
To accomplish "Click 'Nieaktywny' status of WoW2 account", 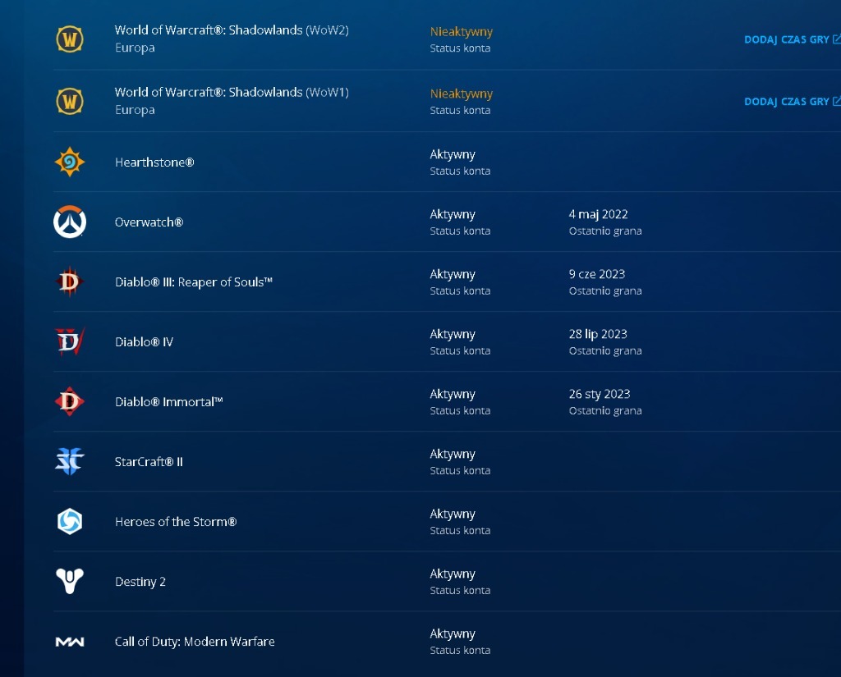I will tap(462, 32).
